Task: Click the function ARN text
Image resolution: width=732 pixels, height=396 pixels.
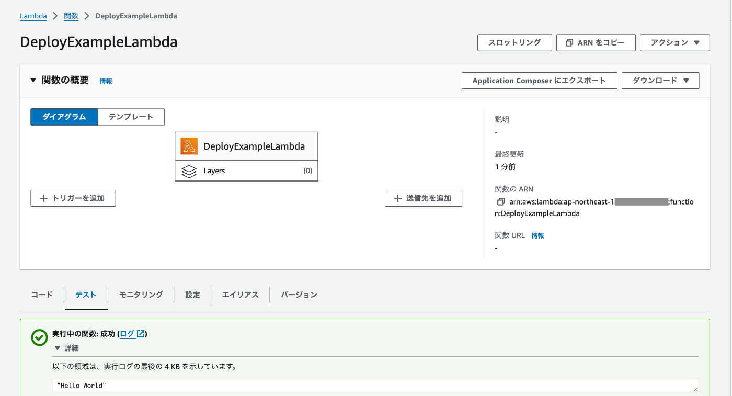Action: click(594, 208)
